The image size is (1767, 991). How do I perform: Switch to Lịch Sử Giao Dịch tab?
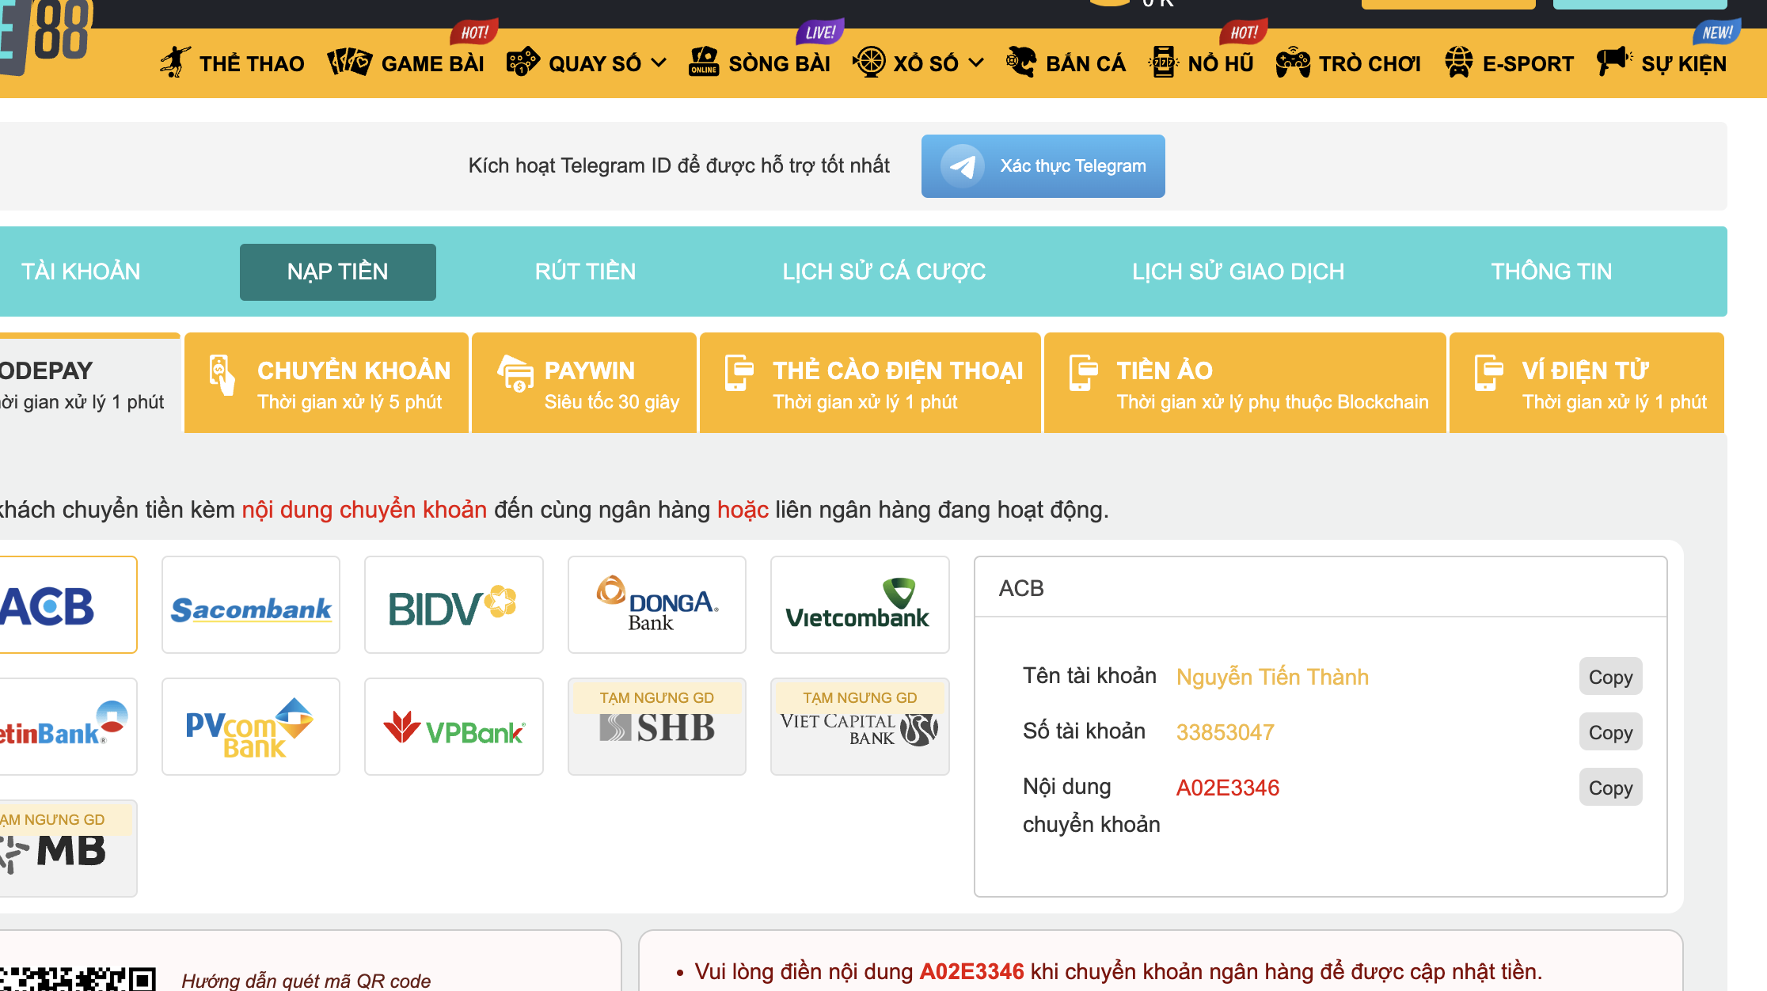[x=1238, y=272]
